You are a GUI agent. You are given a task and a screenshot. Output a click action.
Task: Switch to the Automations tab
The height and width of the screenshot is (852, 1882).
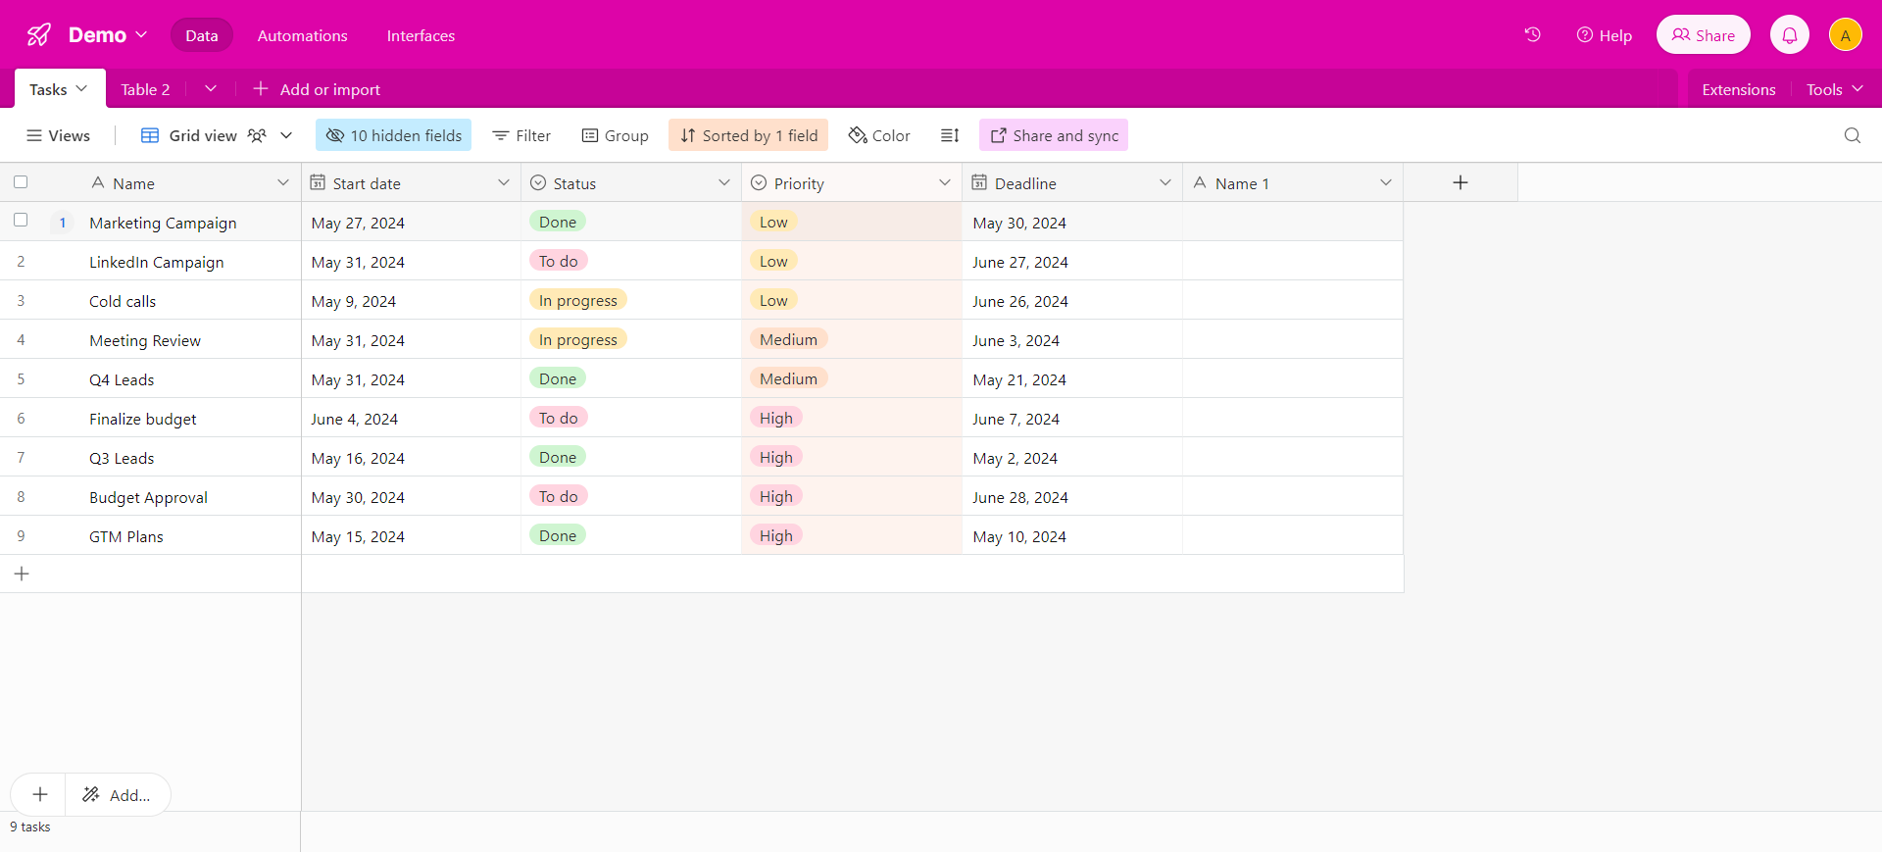point(302,35)
